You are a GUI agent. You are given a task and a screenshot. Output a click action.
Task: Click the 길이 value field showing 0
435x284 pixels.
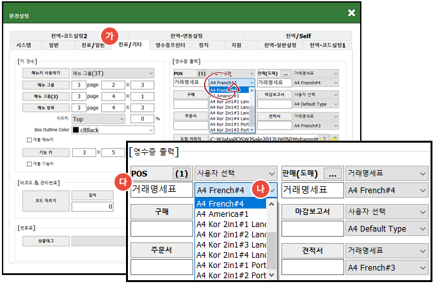point(92,207)
